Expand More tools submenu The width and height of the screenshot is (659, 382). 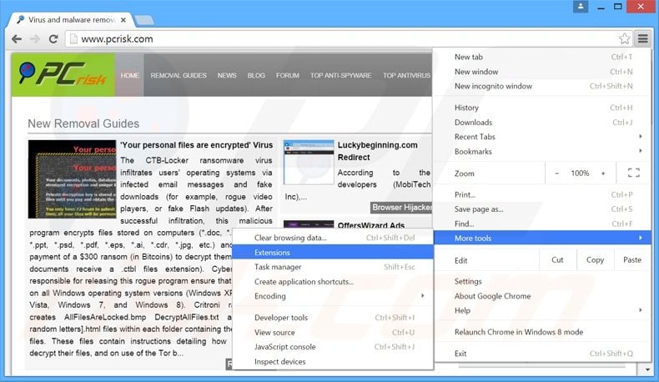tap(542, 238)
